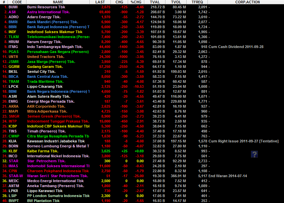The image size is (284, 203).
Task: Select stock code BMRI
Action: [13, 22]
